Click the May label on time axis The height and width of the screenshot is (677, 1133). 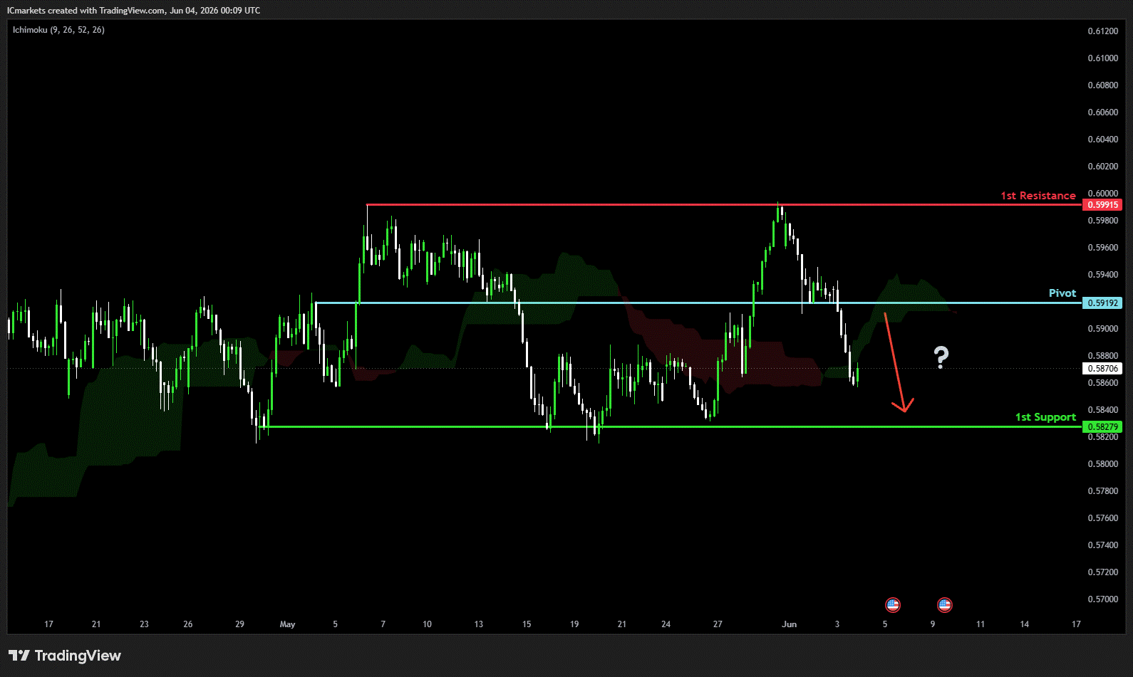pyautogui.click(x=287, y=624)
